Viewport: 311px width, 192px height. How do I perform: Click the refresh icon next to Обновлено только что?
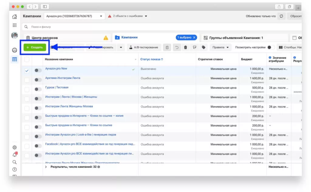(282, 16)
